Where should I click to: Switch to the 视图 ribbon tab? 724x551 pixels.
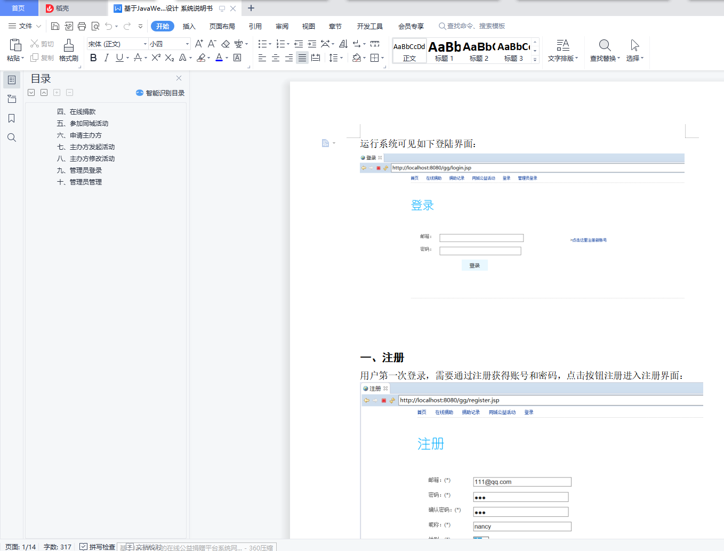(309, 26)
